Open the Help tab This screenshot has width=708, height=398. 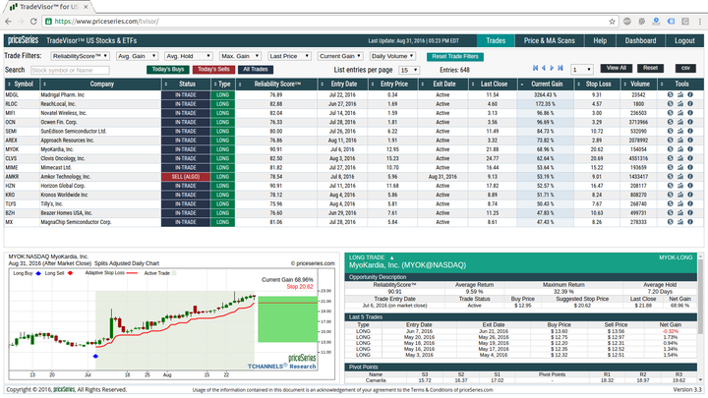(600, 40)
